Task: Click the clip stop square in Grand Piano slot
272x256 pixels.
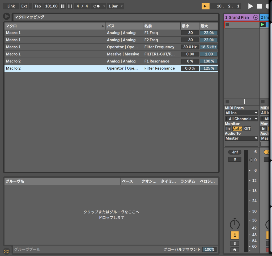Action: (x=227, y=25)
